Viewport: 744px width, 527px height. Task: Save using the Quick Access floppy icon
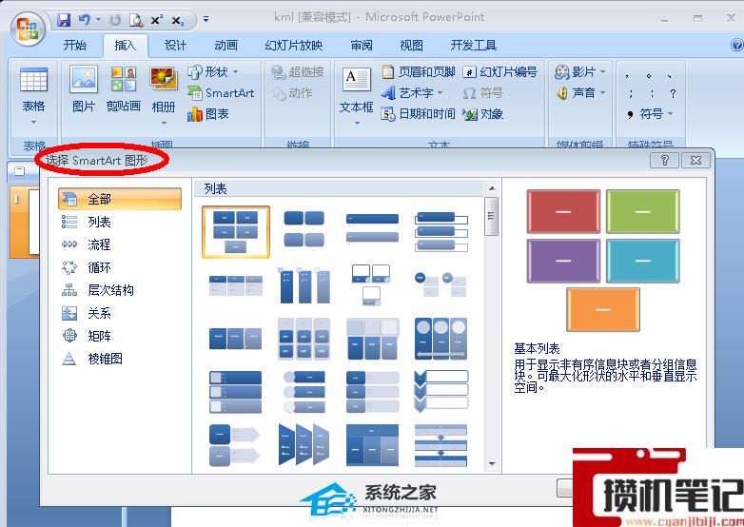point(64,19)
